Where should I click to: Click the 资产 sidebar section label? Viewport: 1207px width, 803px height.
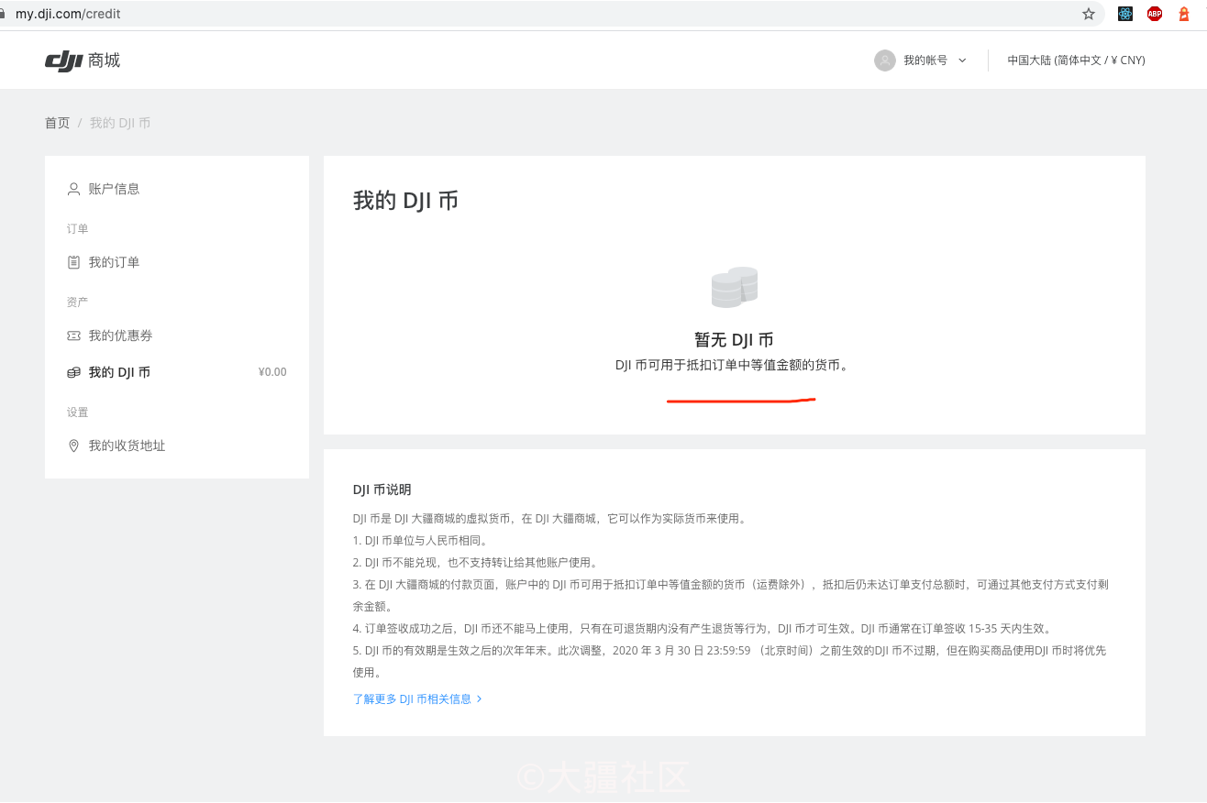point(77,302)
